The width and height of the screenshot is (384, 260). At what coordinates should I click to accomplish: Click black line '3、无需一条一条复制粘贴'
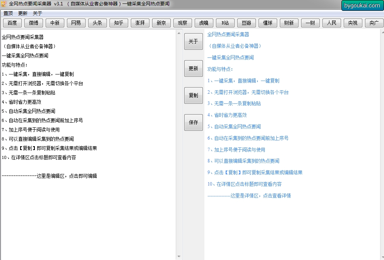point(28,93)
